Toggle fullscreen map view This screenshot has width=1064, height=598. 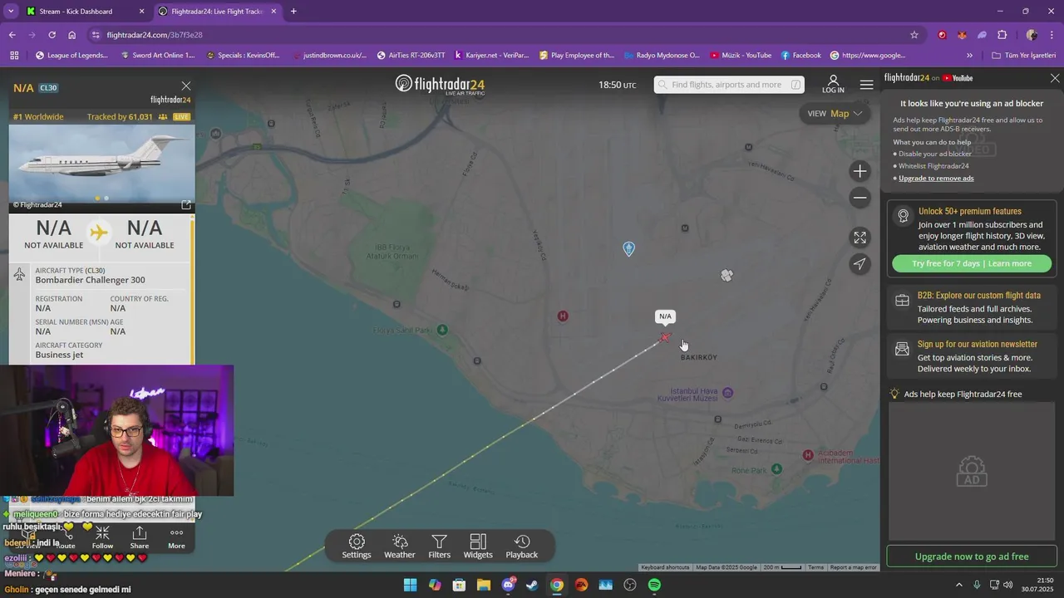point(860,238)
